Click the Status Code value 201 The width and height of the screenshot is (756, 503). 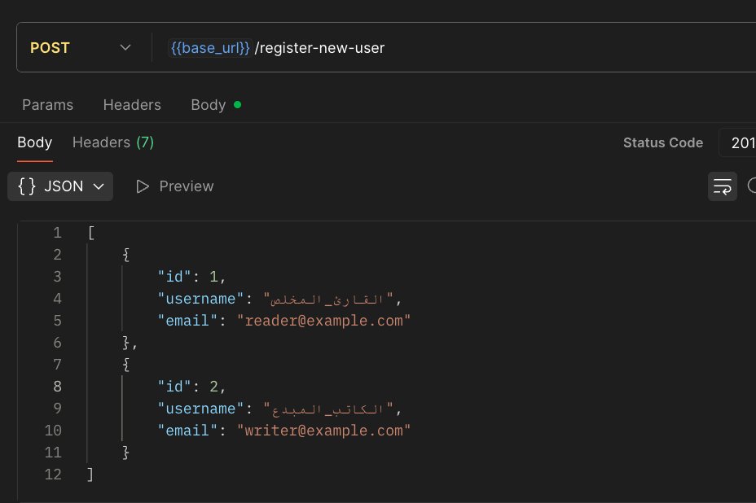point(741,142)
